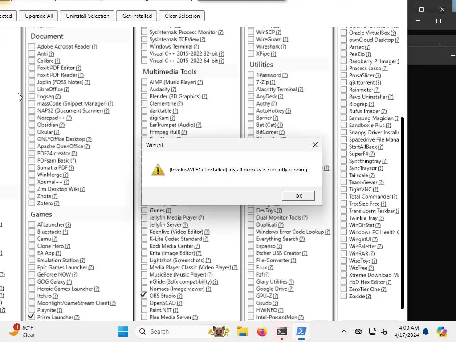Check the Zotero checkbox
Viewport: 456px width, 342px height.
32,203
